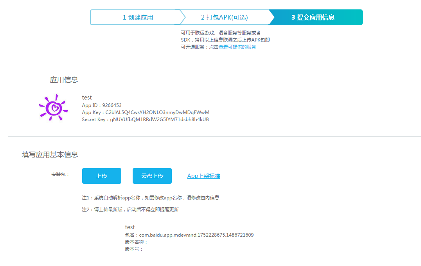This screenshot has width=421, height=266.
Task: Open the 查看可提供的服务 link
Action: (x=237, y=47)
